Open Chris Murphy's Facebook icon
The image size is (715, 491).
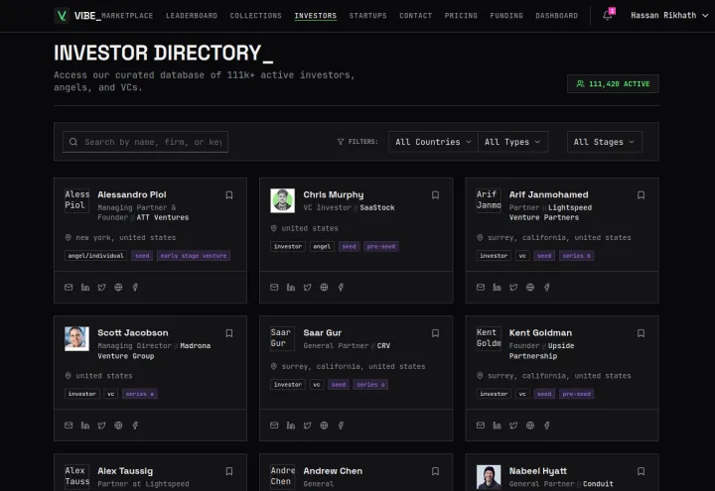pyautogui.click(x=341, y=287)
